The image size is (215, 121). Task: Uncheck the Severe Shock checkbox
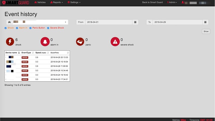pos(48,28)
